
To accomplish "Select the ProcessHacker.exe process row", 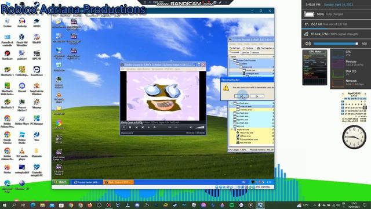I will 251,139.
